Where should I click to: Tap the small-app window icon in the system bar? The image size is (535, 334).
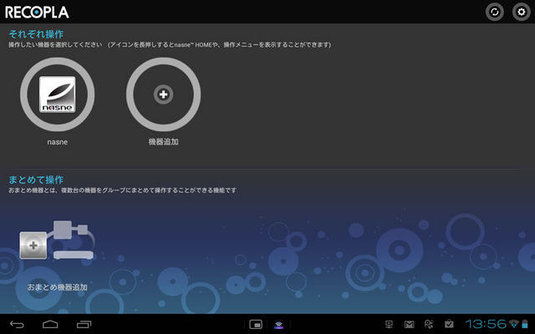[256, 324]
